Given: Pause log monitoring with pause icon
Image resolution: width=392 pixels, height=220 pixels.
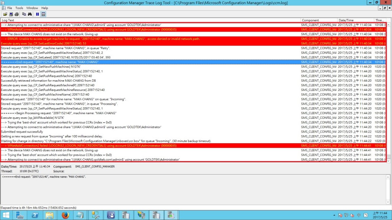Looking at the screenshot, I should click(x=37, y=14).
